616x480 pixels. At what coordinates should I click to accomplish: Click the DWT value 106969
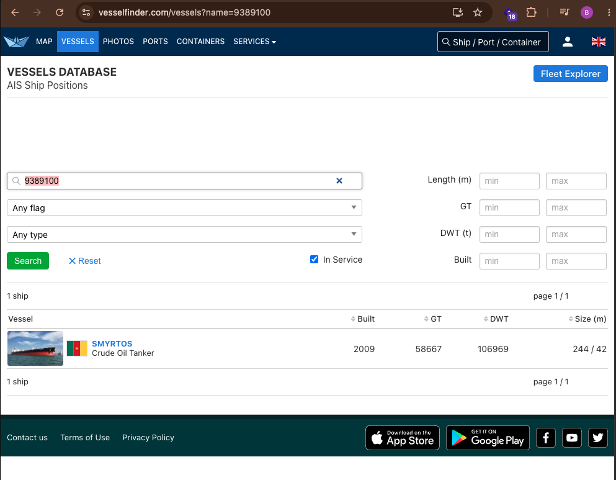(493, 349)
